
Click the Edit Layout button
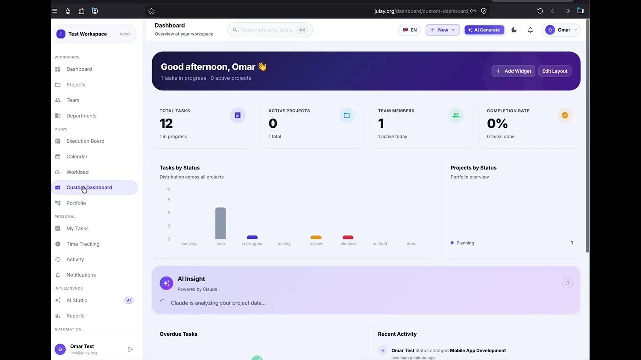tap(555, 71)
